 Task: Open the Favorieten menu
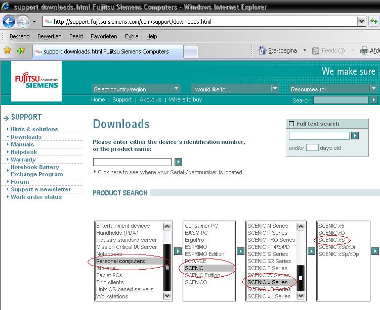[x=104, y=36]
